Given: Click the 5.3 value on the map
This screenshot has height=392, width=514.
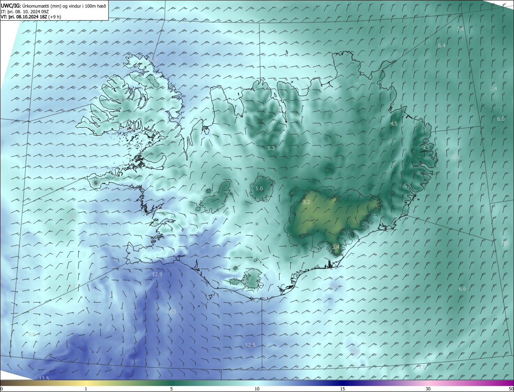Looking at the screenshot, I should click(271, 148).
